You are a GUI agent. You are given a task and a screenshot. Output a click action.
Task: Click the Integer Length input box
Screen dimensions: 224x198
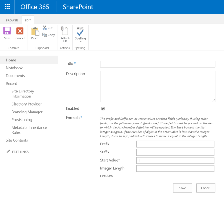pyautogui.click(x=175, y=169)
